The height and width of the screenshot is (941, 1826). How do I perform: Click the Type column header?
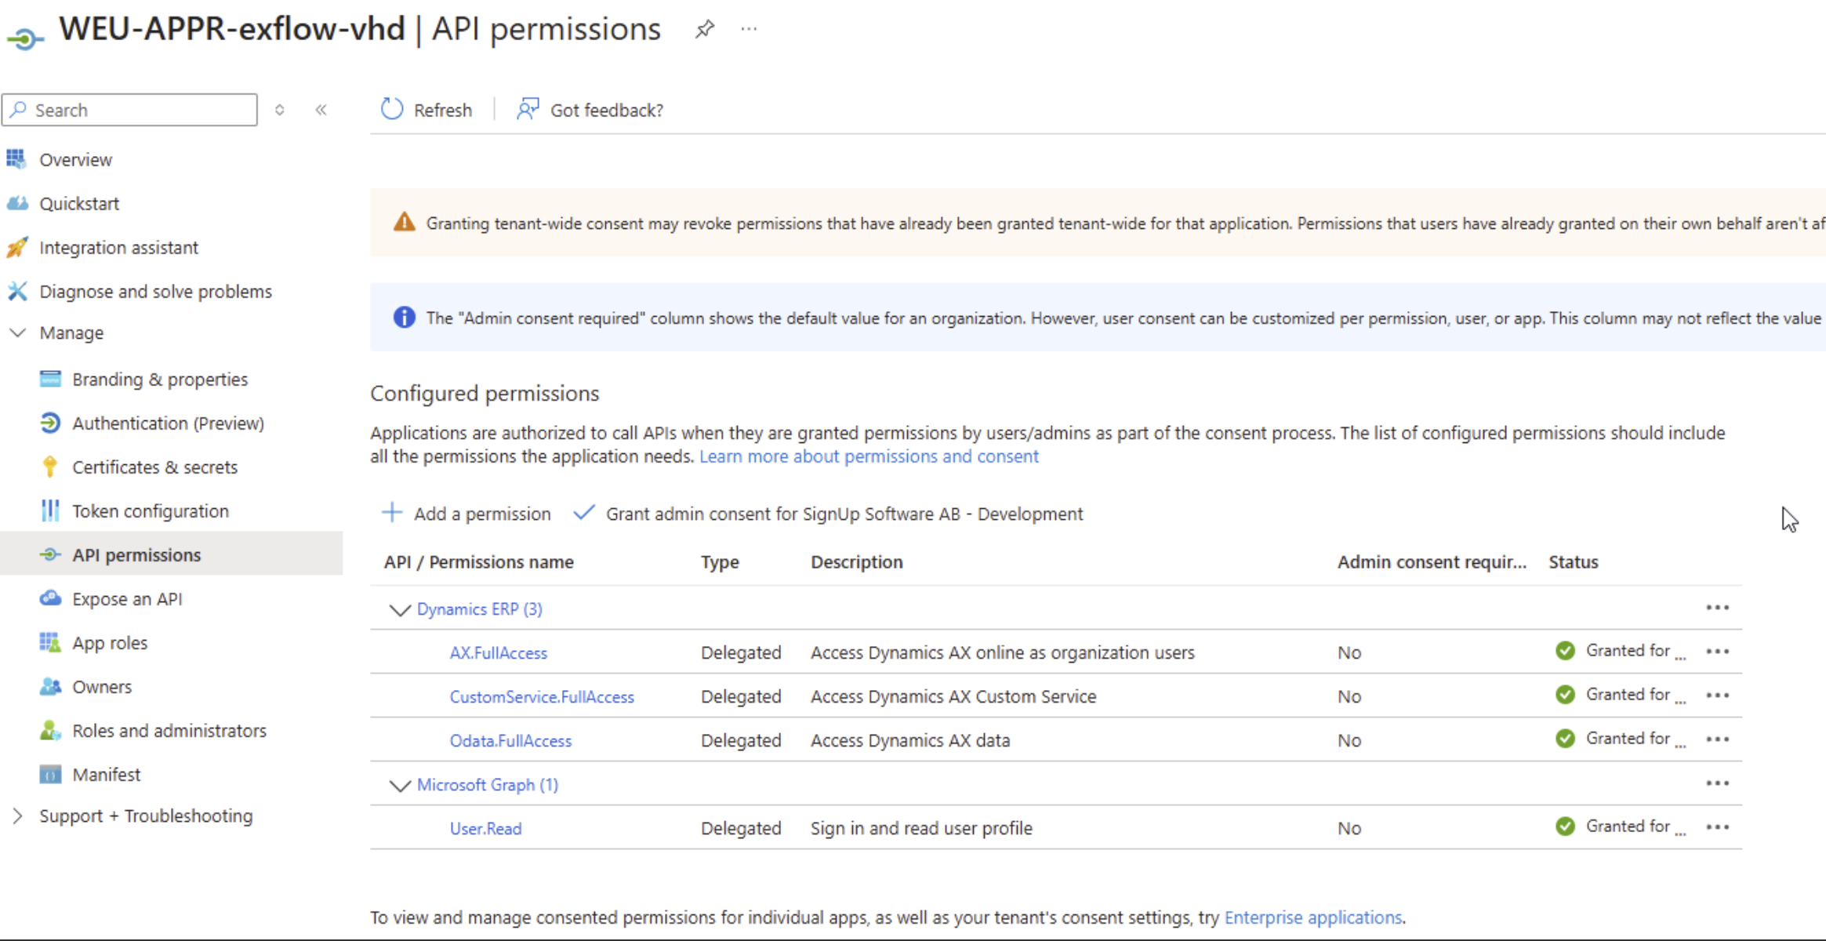click(720, 562)
